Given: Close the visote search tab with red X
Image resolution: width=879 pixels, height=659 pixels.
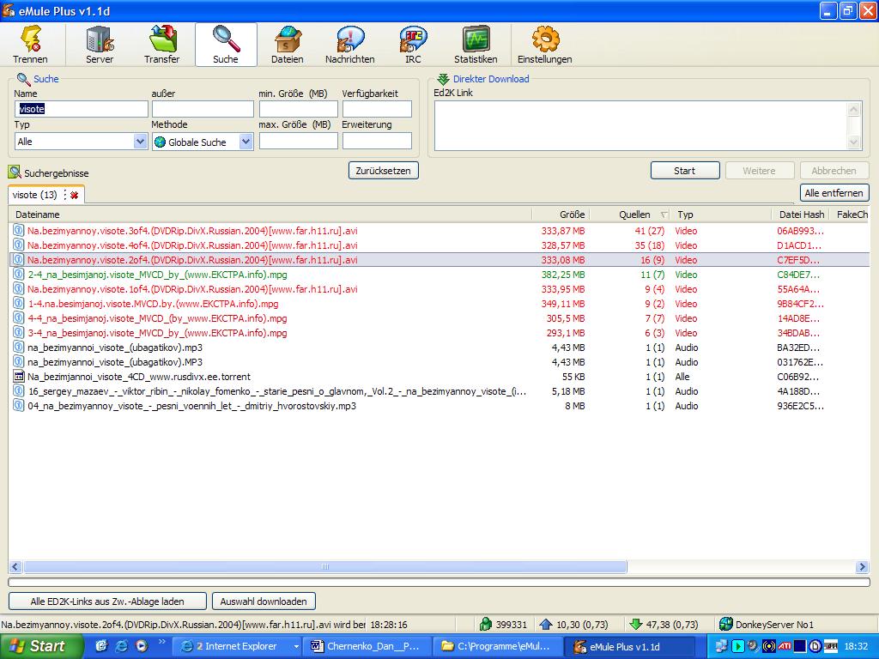Looking at the screenshot, I should (74, 195).
